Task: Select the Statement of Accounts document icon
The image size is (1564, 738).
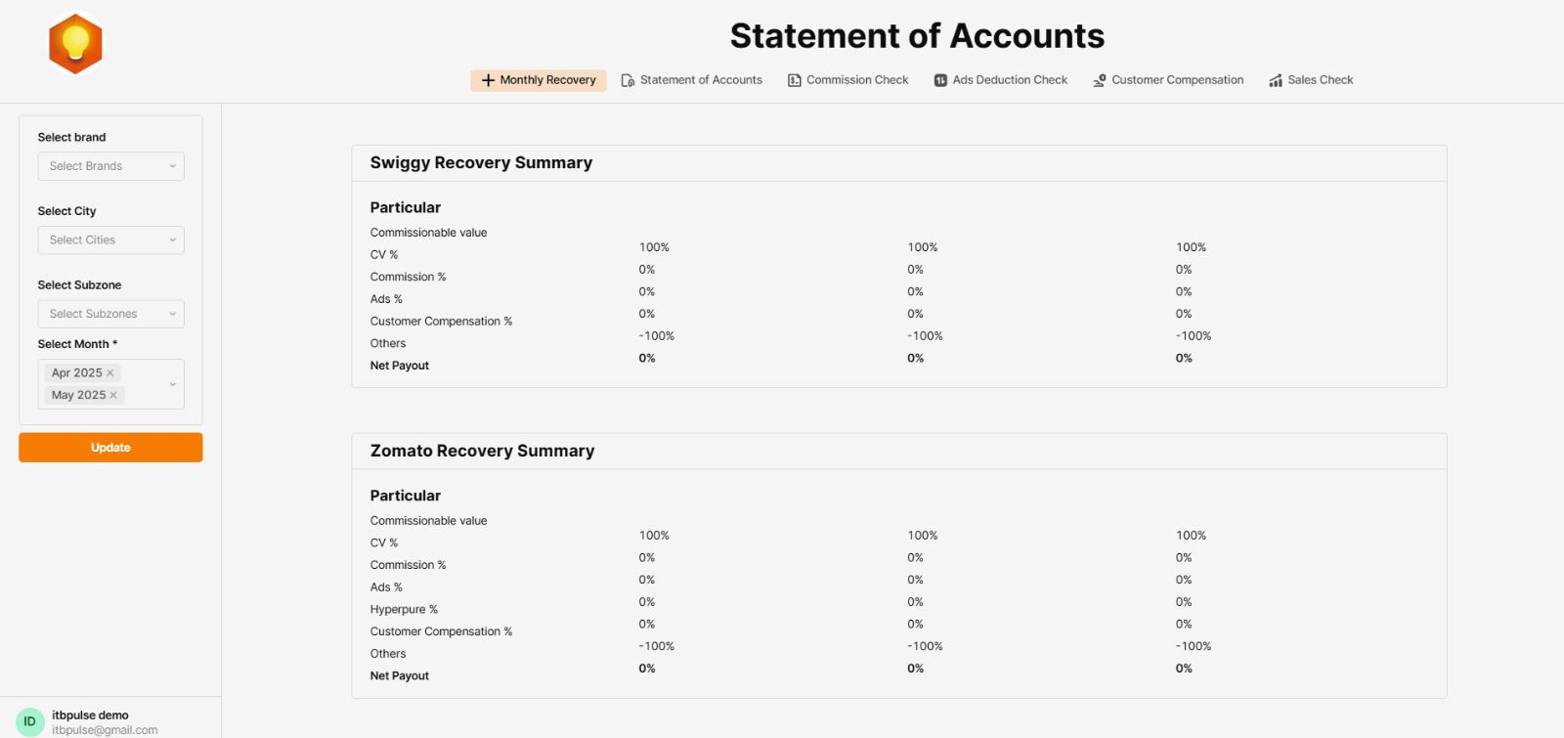Action: coord(627,80)
